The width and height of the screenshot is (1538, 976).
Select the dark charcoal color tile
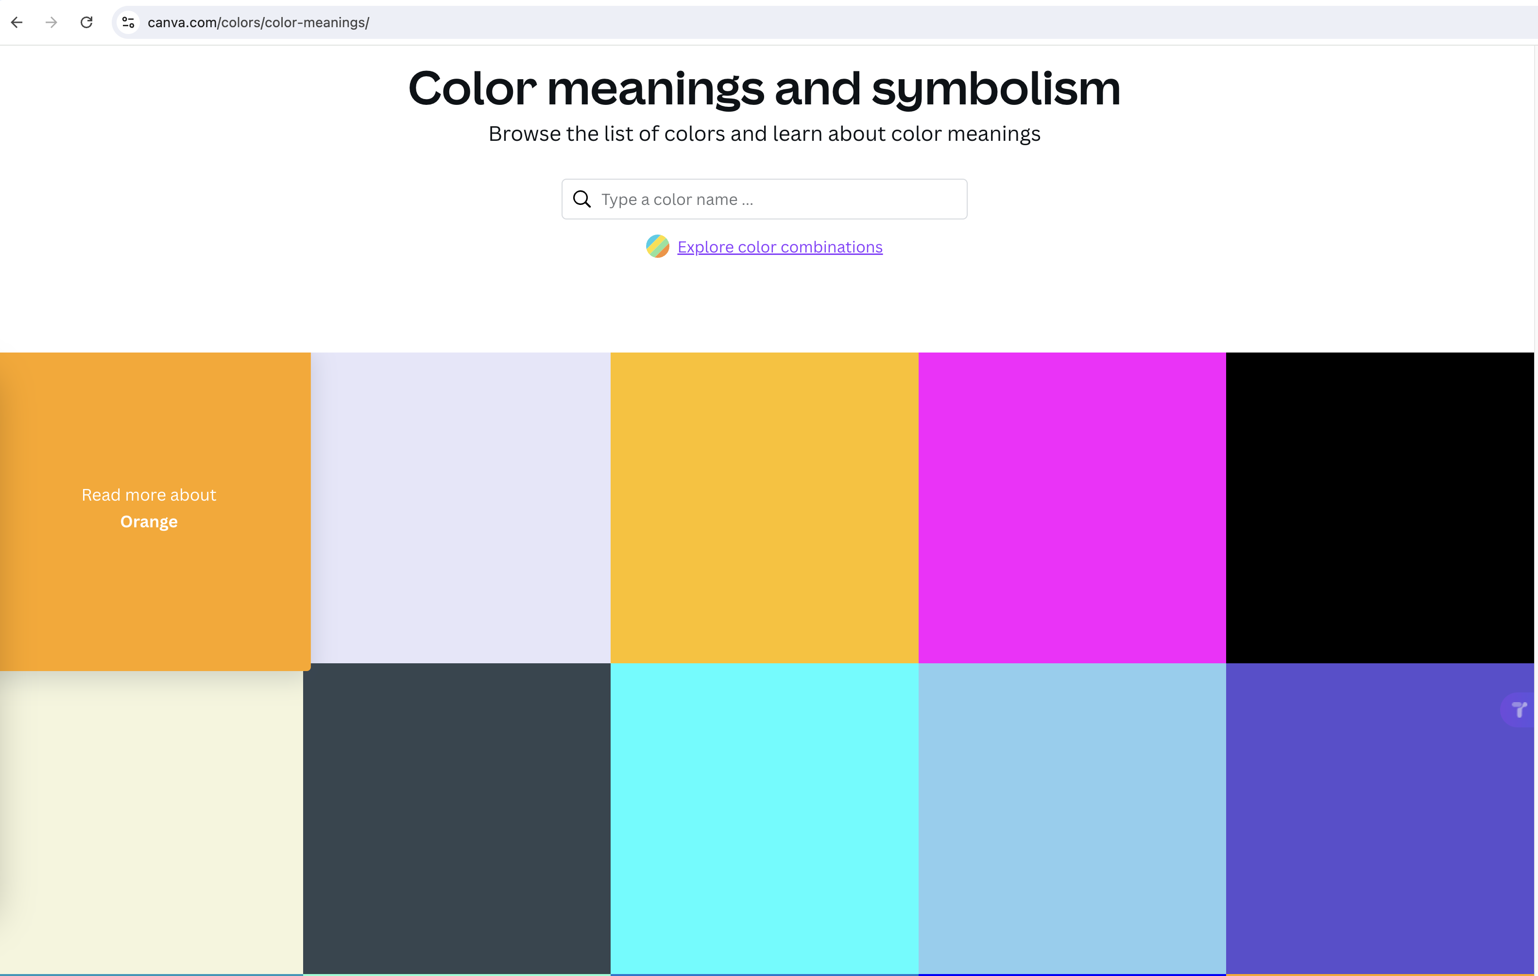(457, 818)
